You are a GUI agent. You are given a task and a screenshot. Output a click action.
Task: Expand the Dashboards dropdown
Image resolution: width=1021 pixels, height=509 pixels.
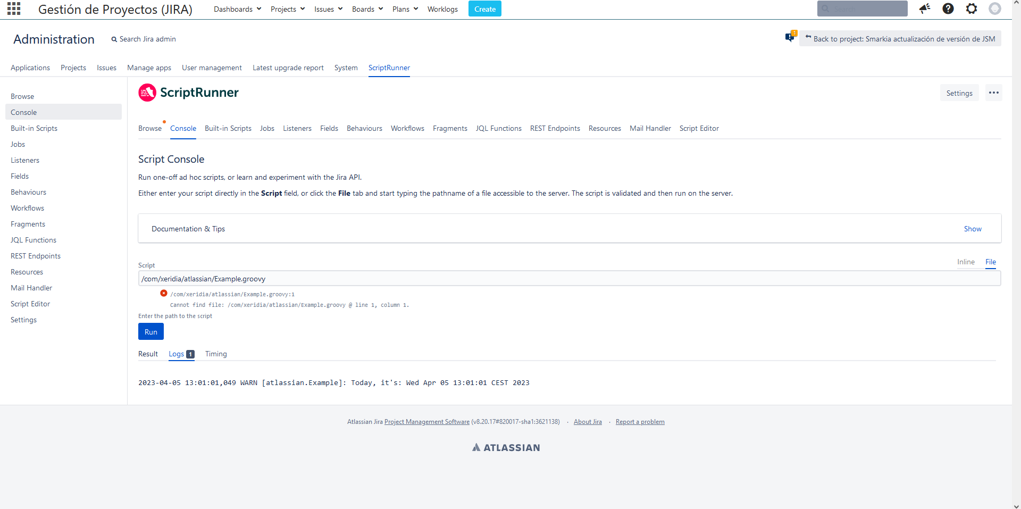point(237,9)
